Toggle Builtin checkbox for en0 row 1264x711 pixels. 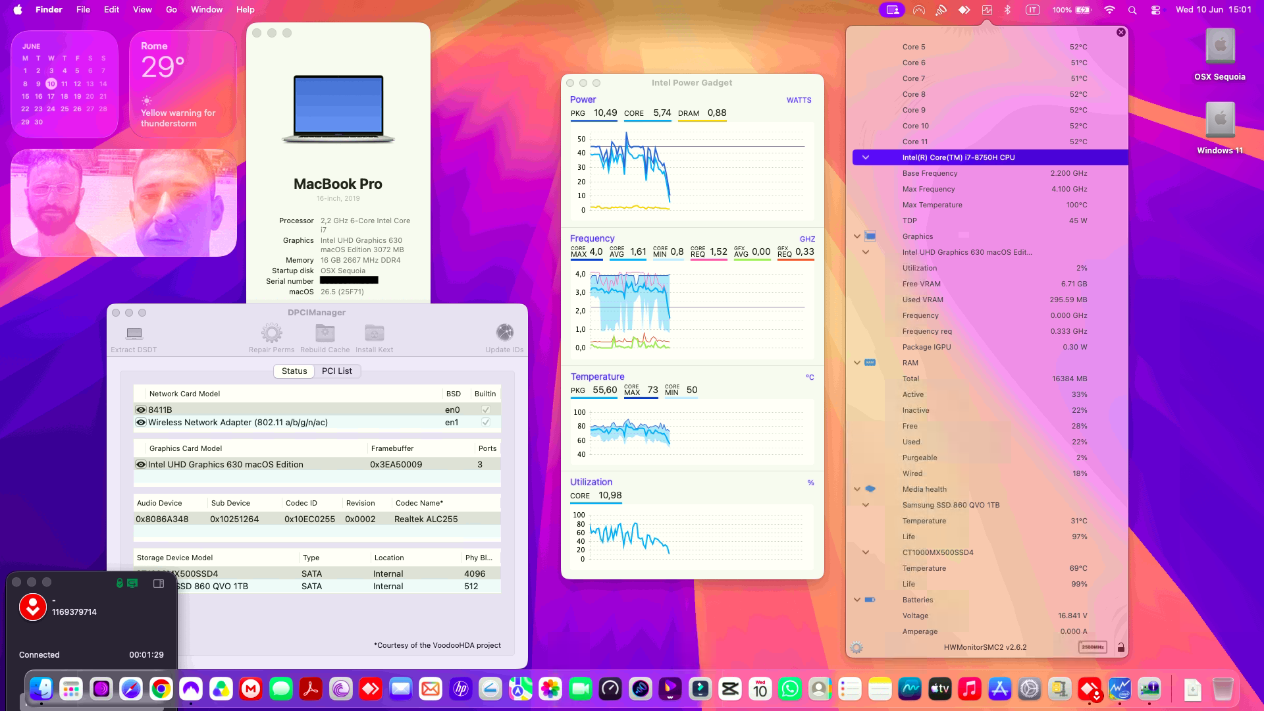point(486,409)
